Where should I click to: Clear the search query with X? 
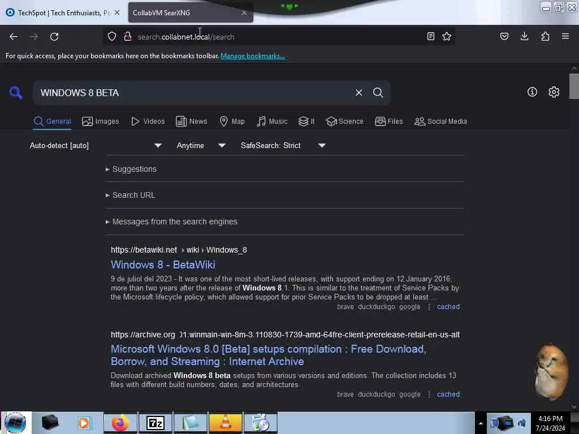click(x=358, y=93)
